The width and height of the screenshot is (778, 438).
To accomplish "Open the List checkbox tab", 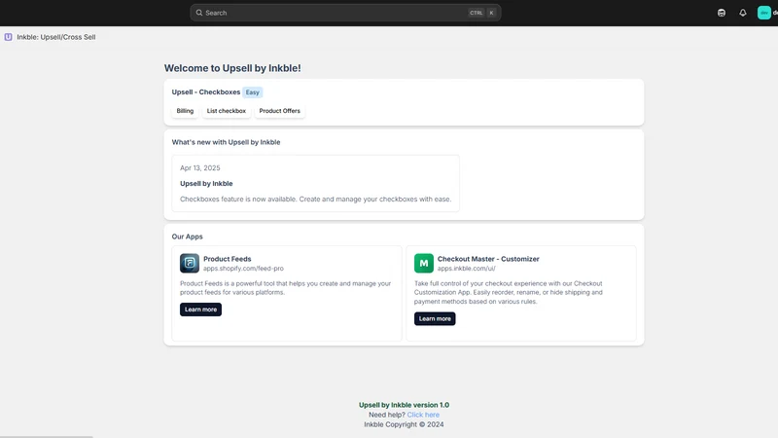I will click(x=227, y=111).
